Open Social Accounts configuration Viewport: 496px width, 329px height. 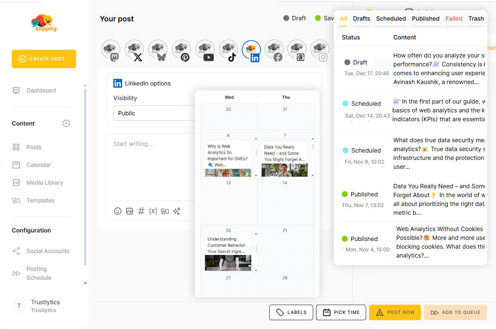[x=41, y=251]
